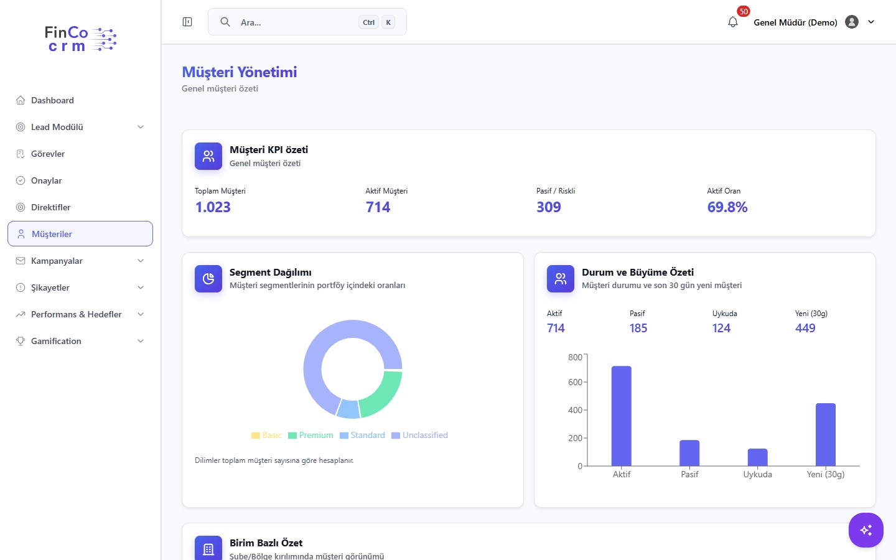Click the FinCo crm logo
The height and width of the screenshot is (560, 896).
[80, 39]
